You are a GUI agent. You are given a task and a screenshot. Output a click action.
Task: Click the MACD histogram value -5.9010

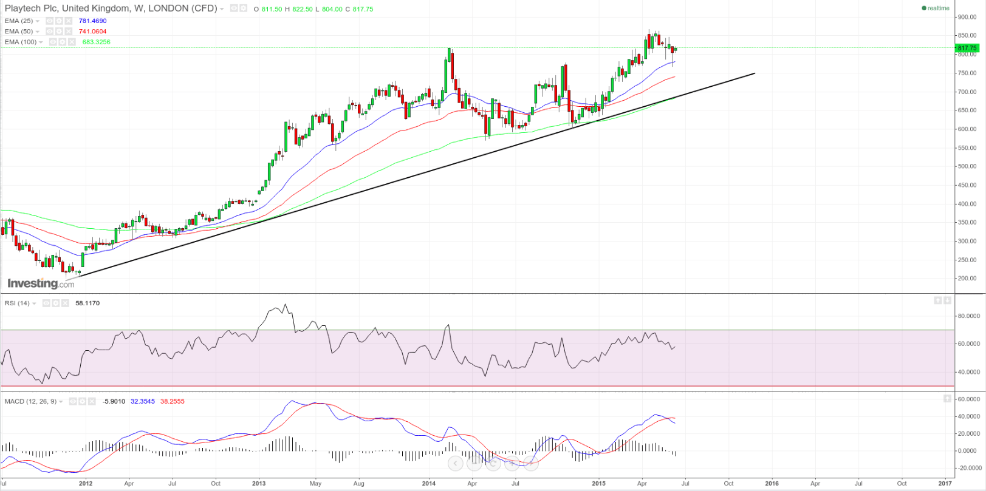click(114, 401)
